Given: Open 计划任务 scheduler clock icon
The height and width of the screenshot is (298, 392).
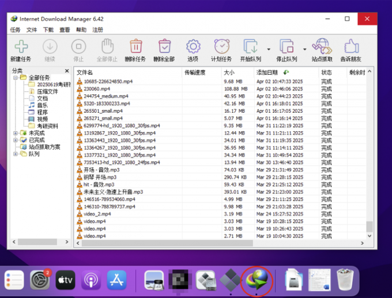Looking at the screenshot, I should click(x=222, y=46).
